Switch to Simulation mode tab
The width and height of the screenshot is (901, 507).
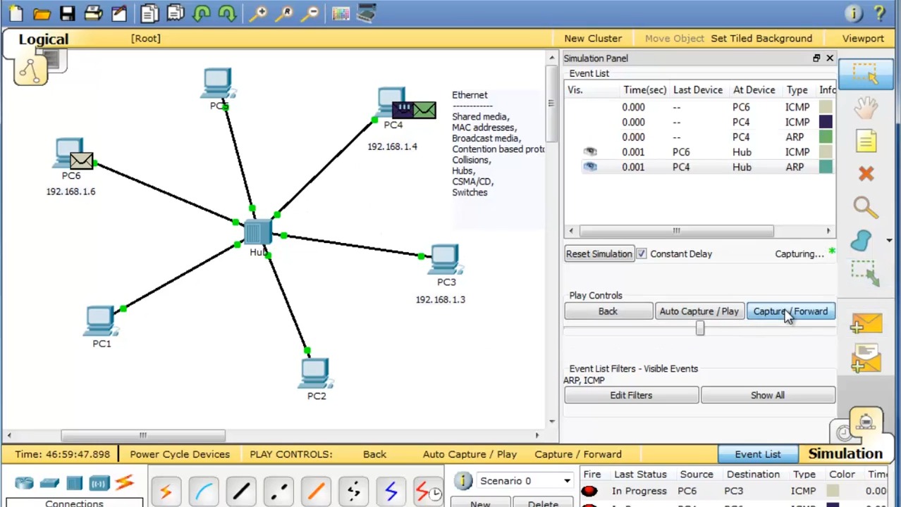pos(845,454)
